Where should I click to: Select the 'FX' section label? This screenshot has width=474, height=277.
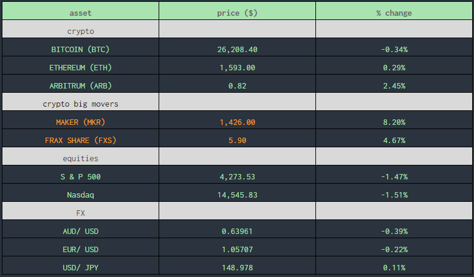pyautogui.click(x=80, y=213)
